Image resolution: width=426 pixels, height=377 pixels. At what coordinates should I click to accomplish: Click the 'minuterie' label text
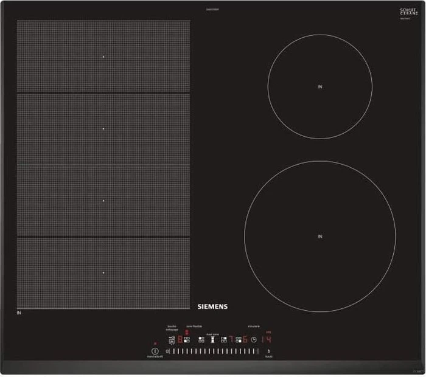(254, 327)
